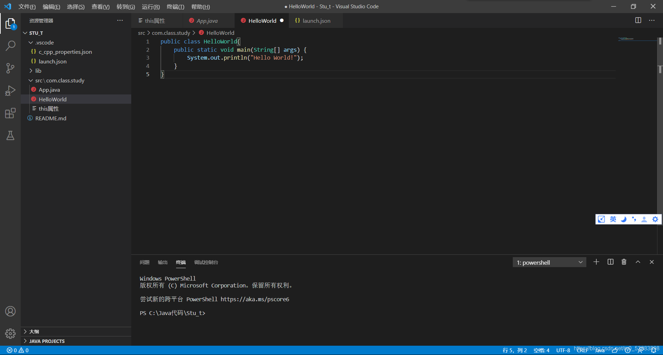Click src in the breadcrumb path

(x=142, y=33)
